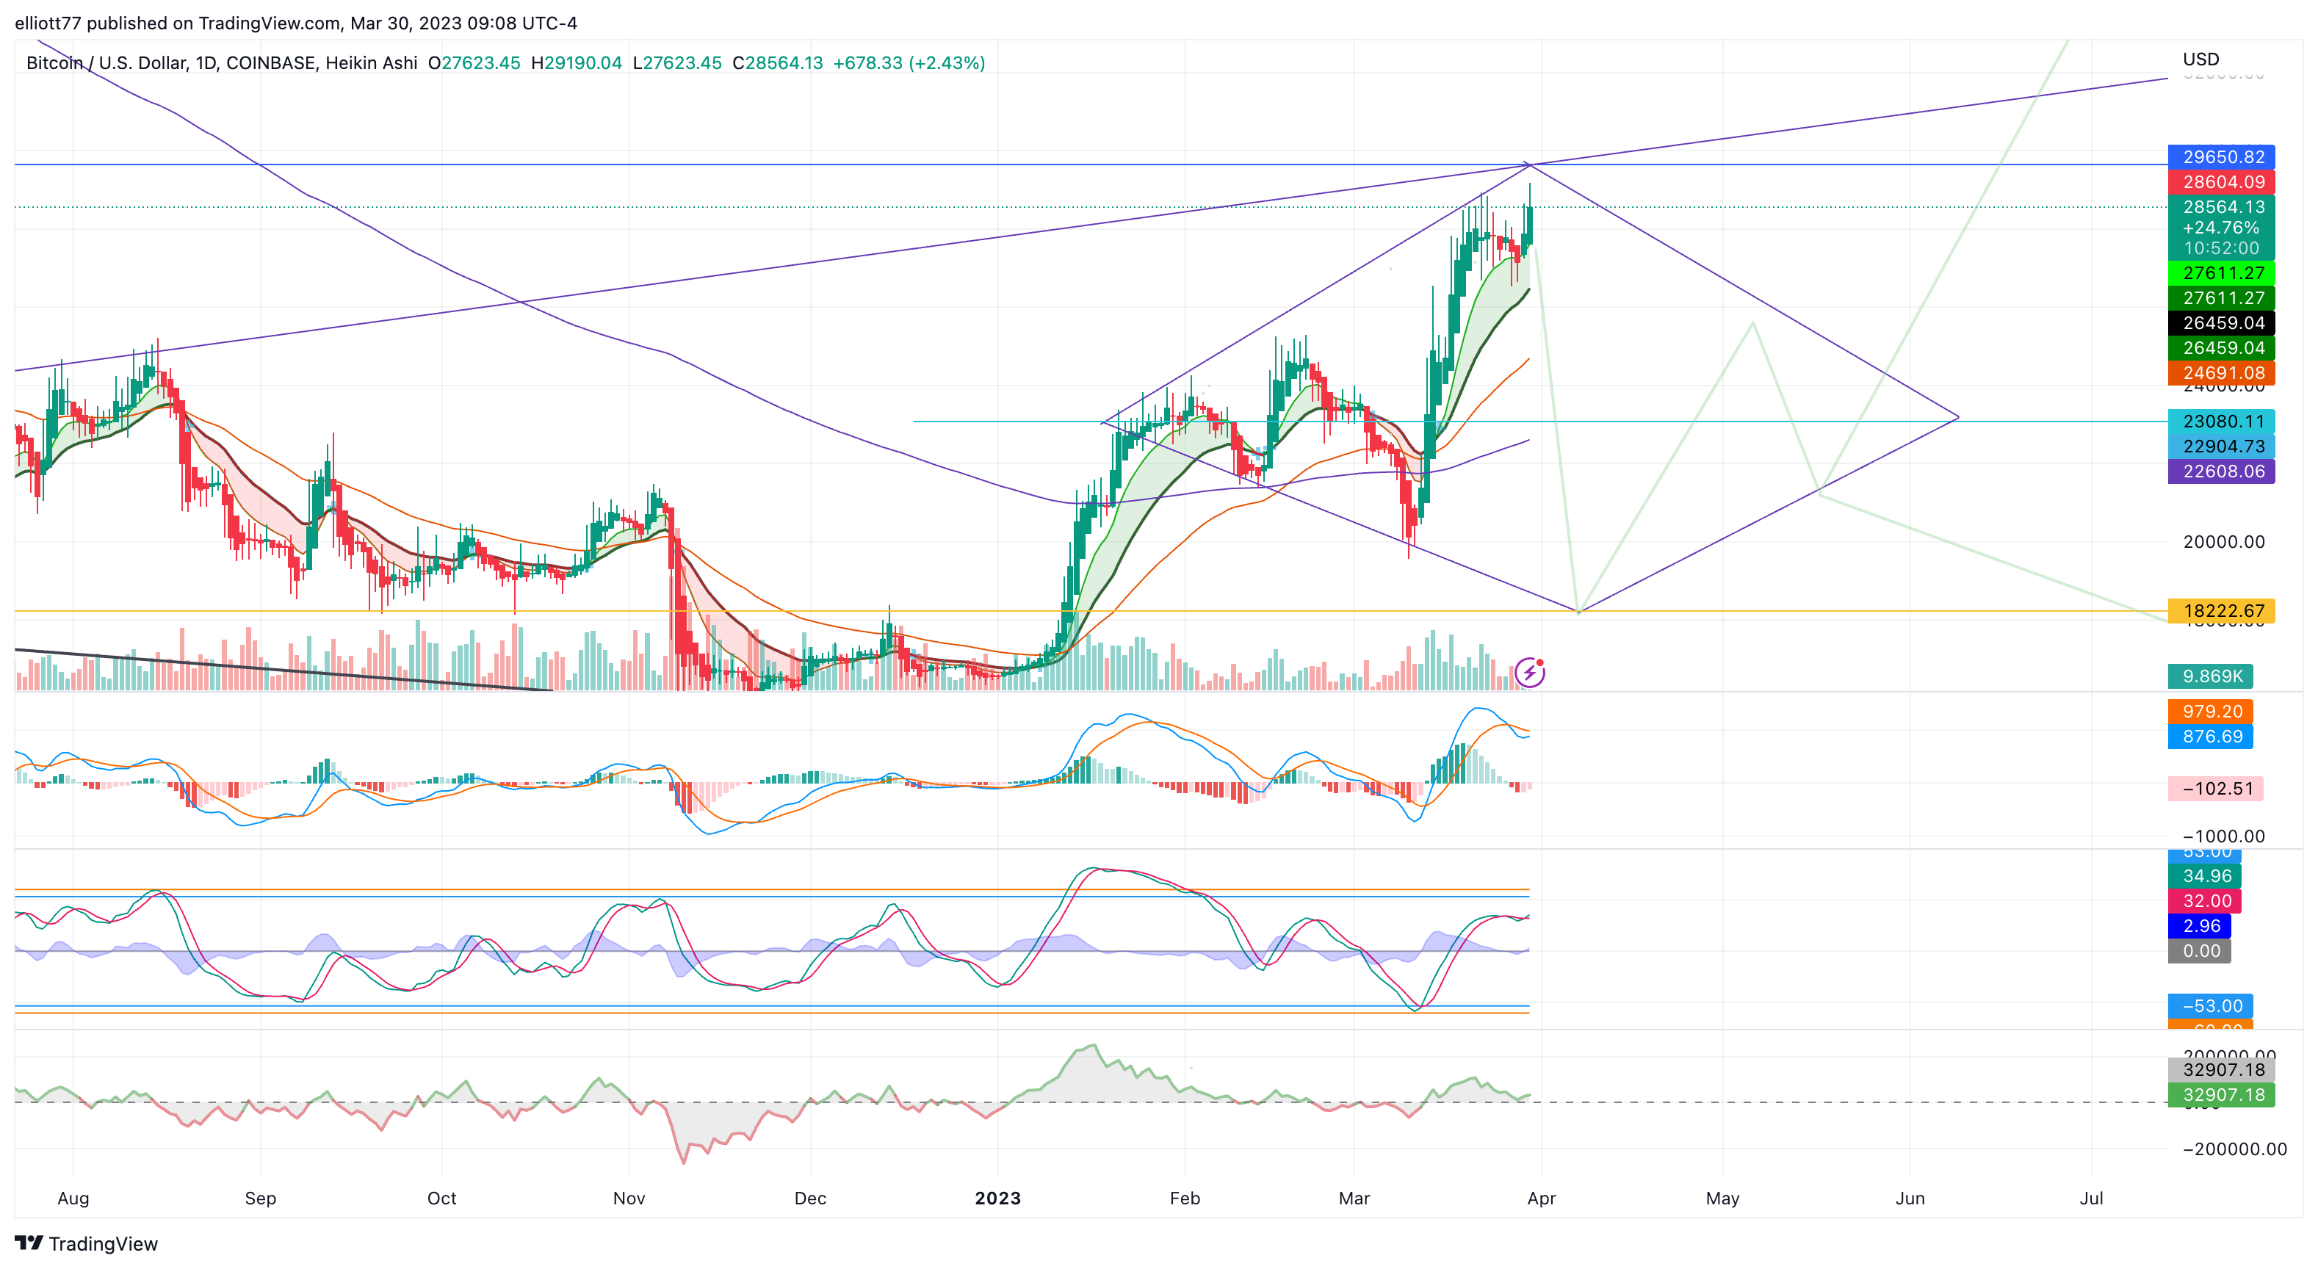Viewport: 2318px width, 1269px height.
Task: Click the Jul label on time axis
Action: click(x=2091, y=1198)
